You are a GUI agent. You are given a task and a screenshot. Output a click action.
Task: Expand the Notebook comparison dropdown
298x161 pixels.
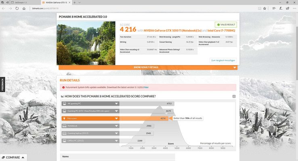[116, 126]
